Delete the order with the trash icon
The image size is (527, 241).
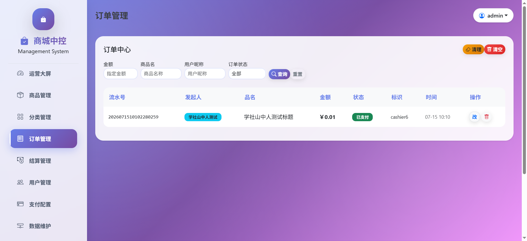pos(486,117)
